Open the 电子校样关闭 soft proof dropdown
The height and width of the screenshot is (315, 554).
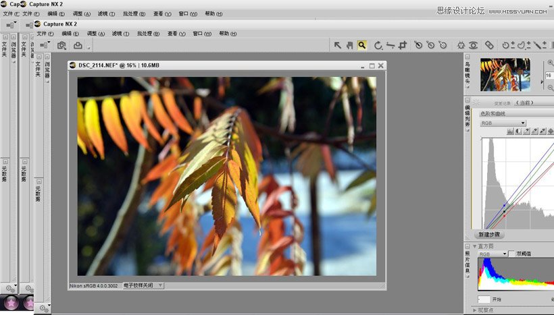(143, 285)
